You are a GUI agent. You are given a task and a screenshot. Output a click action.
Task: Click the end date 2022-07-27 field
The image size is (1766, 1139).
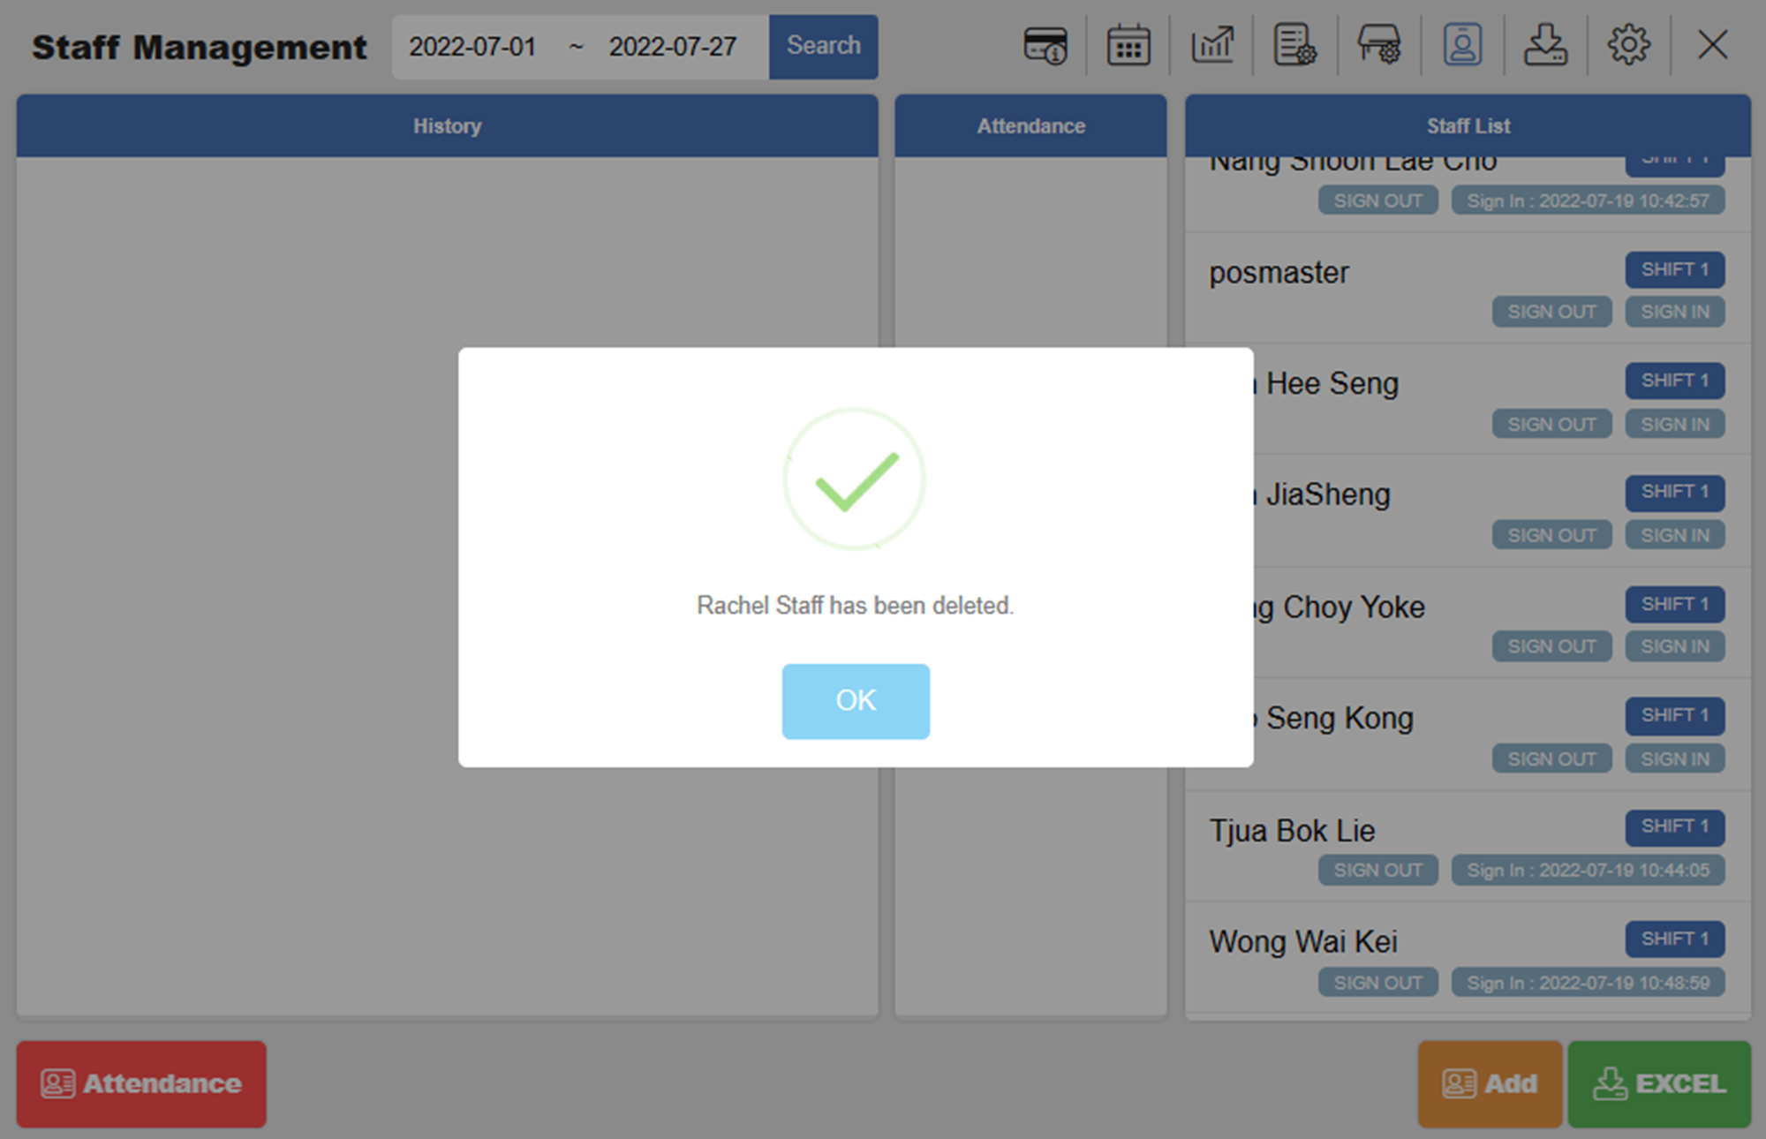(672, 47)
